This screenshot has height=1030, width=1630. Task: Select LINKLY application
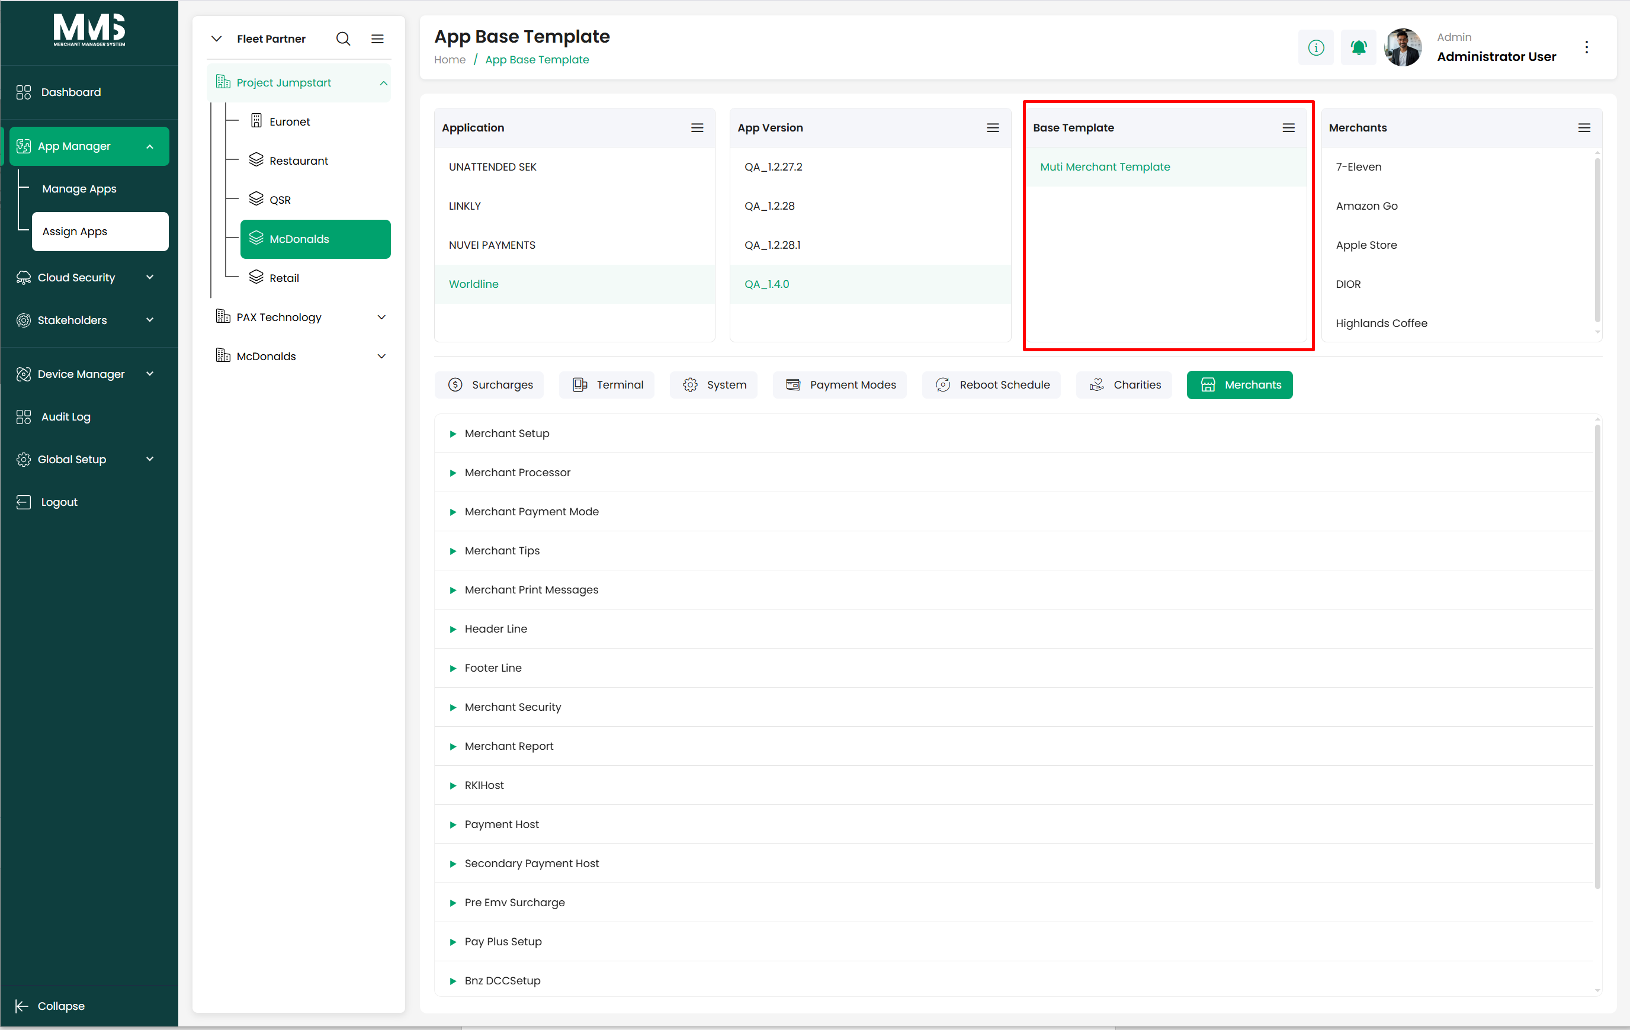[x=575, y=206]
